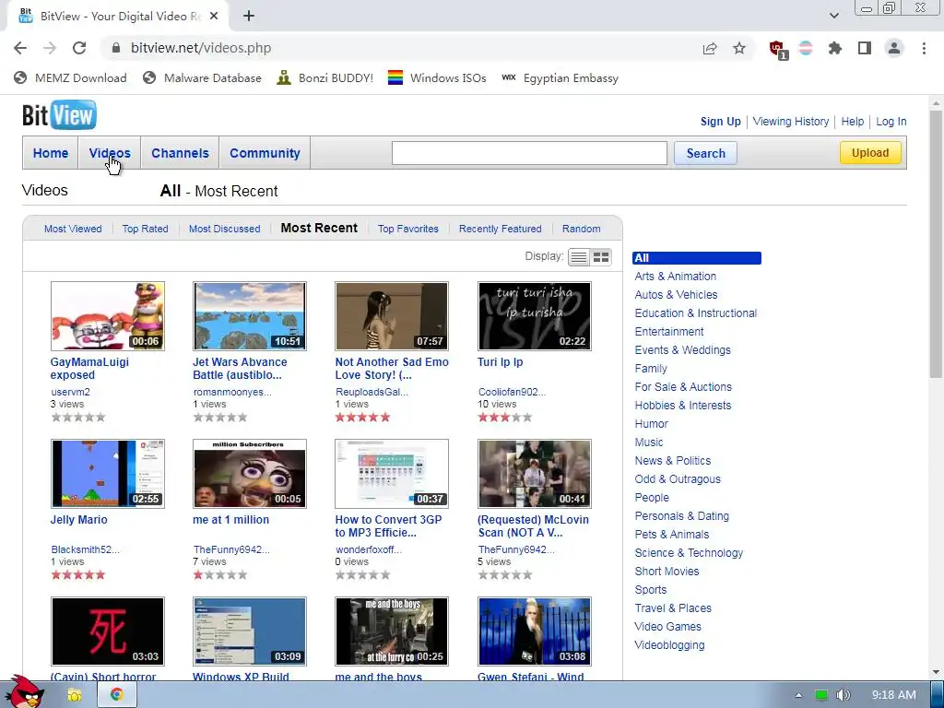Viewport: 944px width, 708px height.
Task: Switch to grid display view icon
Action: pos(601,257)
